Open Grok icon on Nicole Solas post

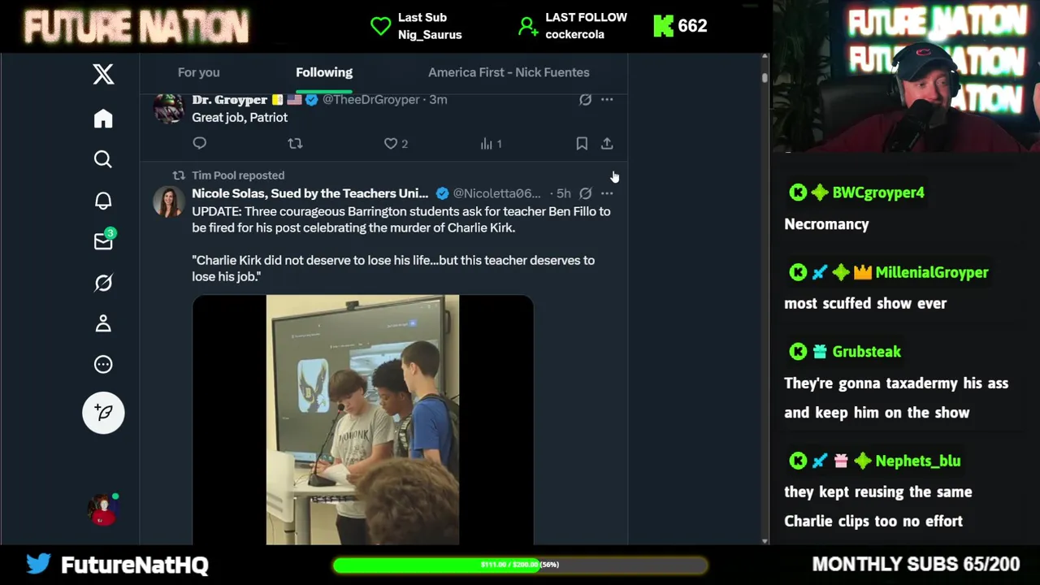(585, 193)
